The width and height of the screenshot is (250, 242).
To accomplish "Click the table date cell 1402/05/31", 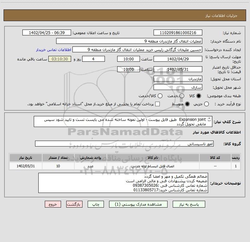I will pyautogui.click(x=26, y=166).
